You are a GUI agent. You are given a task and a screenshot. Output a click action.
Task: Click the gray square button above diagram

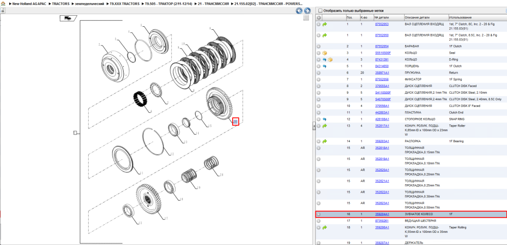pos(306,18)
